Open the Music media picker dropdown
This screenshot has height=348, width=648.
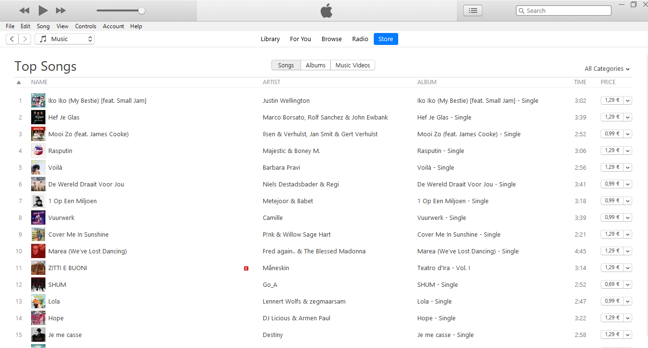click(65, 39)
